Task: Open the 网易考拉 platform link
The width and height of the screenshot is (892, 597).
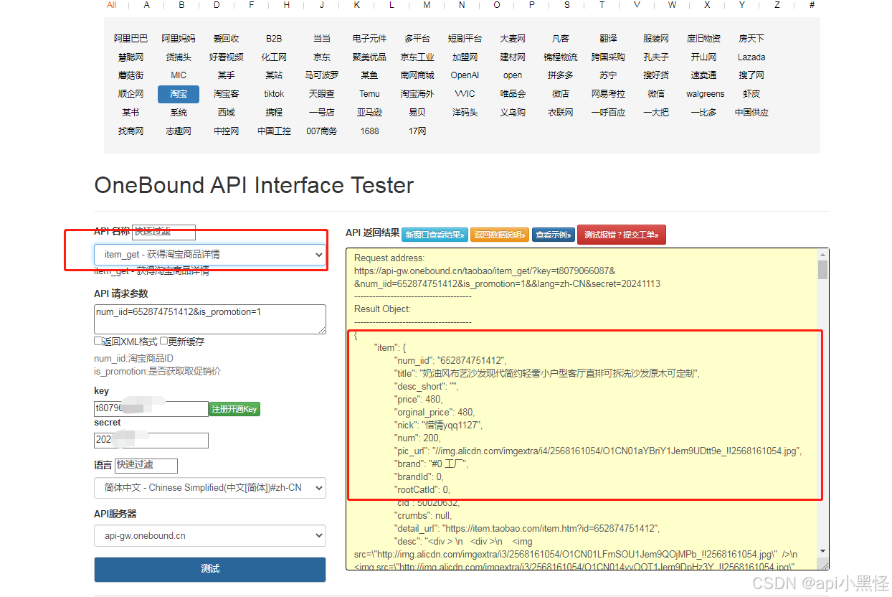Action: [608, 94]
